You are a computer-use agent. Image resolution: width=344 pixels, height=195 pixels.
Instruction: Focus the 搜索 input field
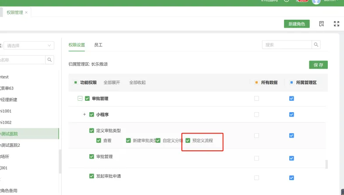click(287, 45)
